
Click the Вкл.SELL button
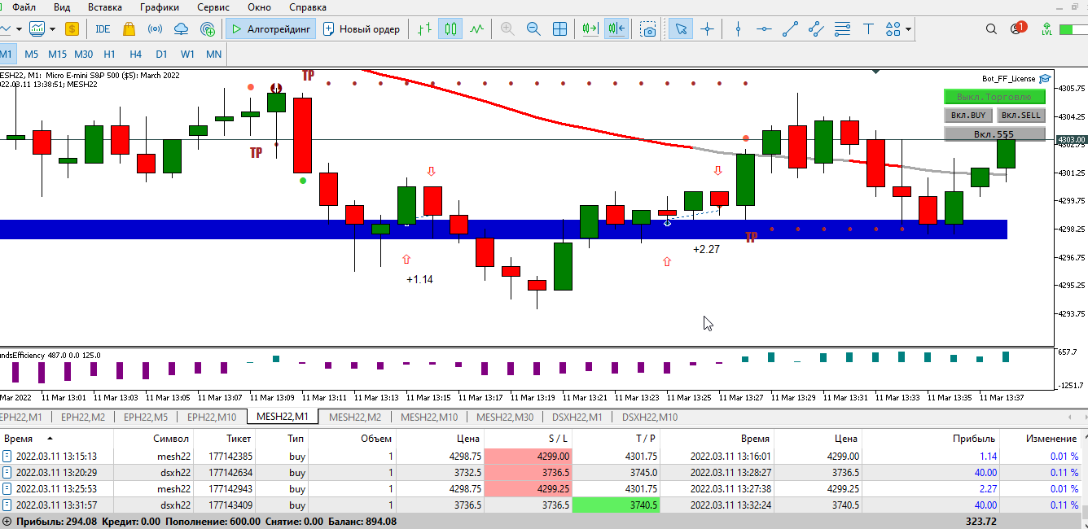click(1021, 116)
